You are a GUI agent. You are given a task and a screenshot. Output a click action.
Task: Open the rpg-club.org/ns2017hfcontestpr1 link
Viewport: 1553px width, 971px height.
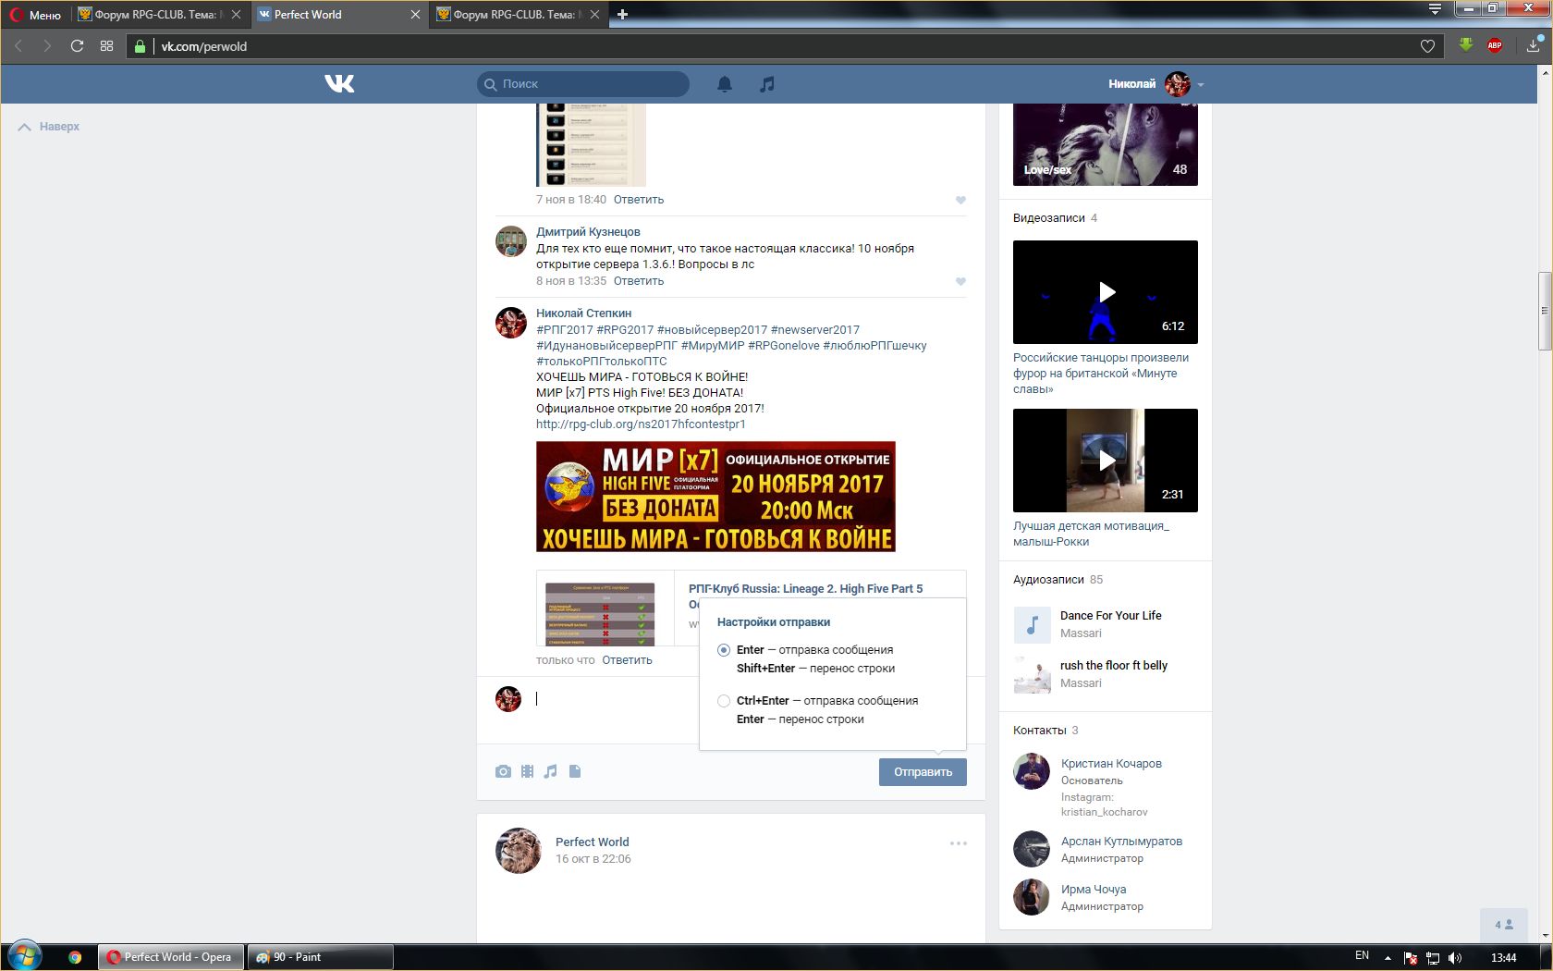pyautogui.click(x=641, y=424)
